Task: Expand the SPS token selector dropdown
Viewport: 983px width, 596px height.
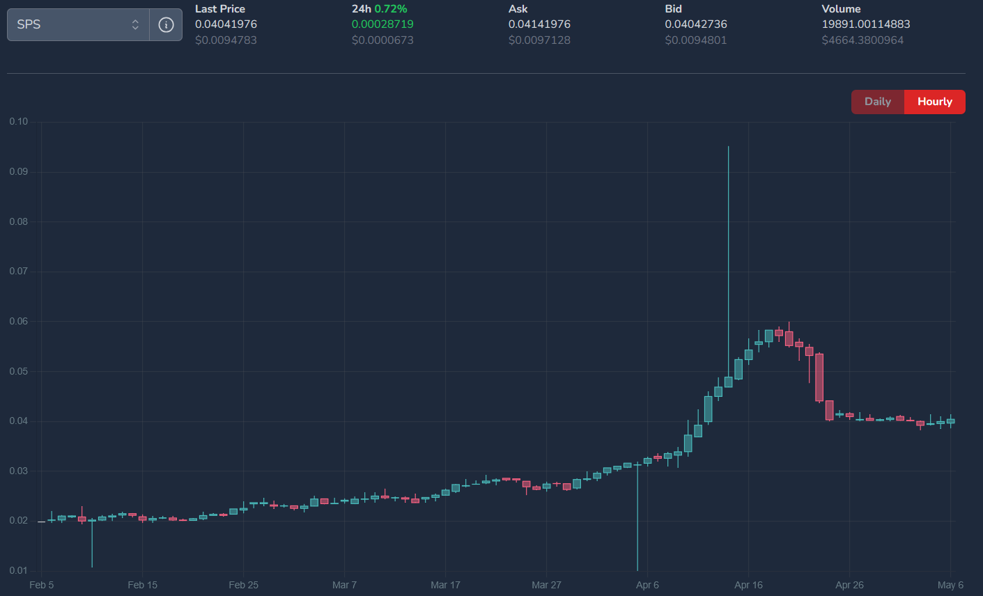Action: tap(78, 25)
